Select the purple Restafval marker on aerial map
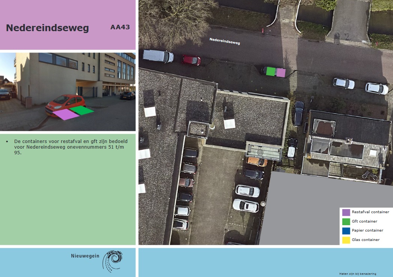 click(x=281, y=72)
